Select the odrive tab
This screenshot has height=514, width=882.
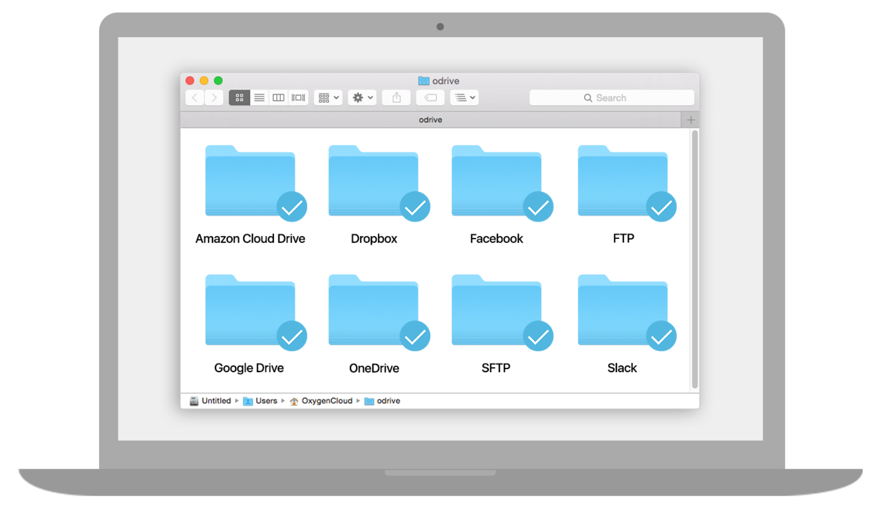(x=430, y=120)
